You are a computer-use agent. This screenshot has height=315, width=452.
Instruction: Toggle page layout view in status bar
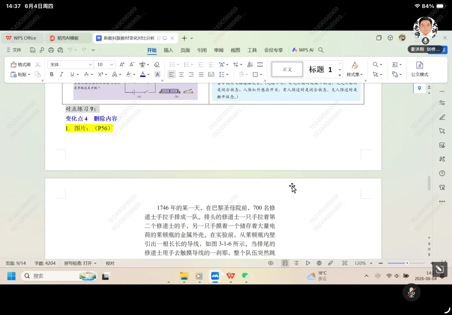click(285, 263)
